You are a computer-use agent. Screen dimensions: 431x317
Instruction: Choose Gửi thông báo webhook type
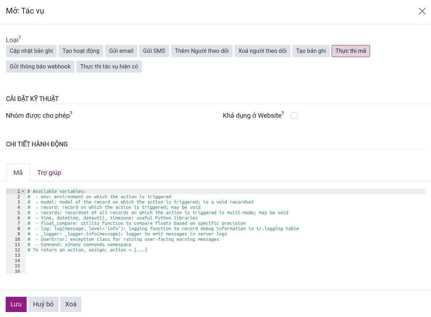click(40, 67)
